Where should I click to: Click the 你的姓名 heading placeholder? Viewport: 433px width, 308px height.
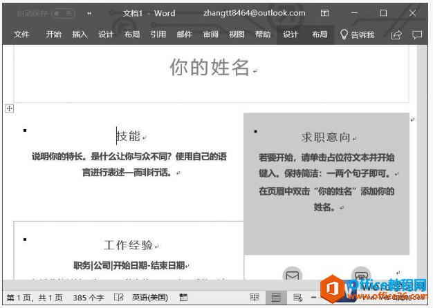(210, 68)
